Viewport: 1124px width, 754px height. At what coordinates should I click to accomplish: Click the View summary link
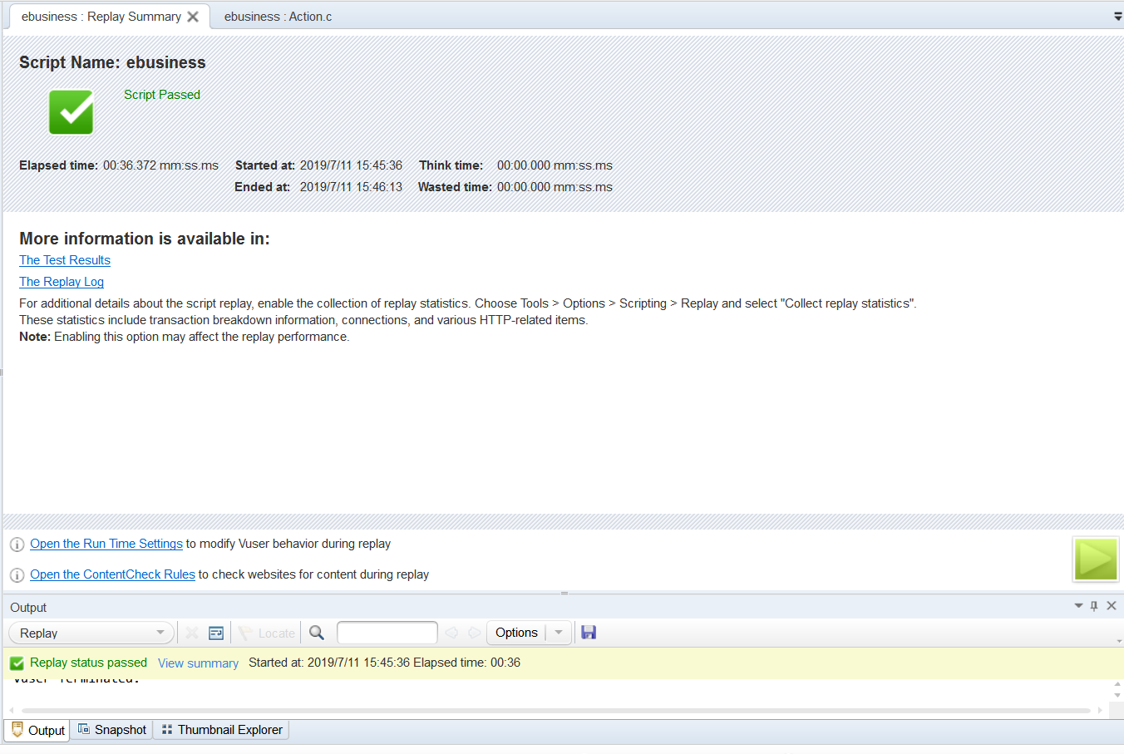click(198, 663)
